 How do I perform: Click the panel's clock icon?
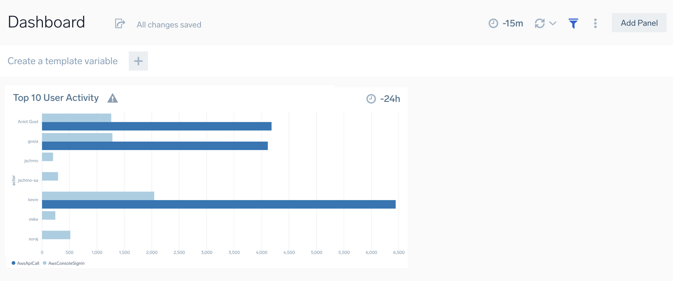[371, 99]
